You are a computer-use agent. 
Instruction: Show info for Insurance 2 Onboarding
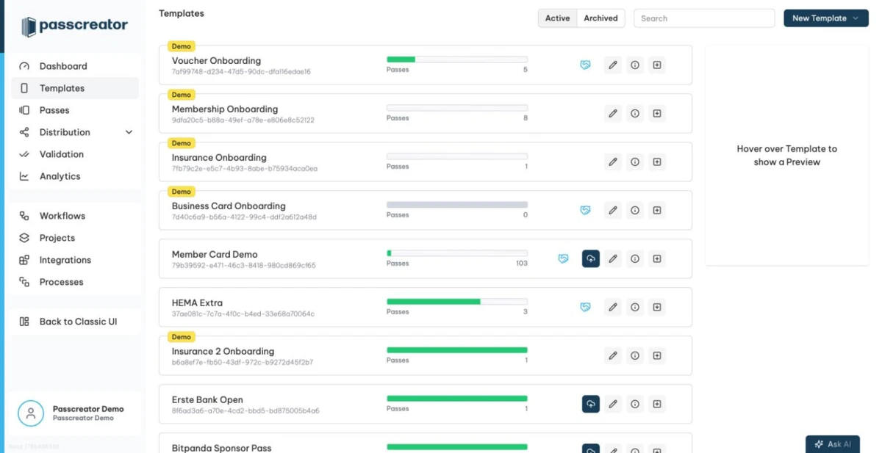635,355
